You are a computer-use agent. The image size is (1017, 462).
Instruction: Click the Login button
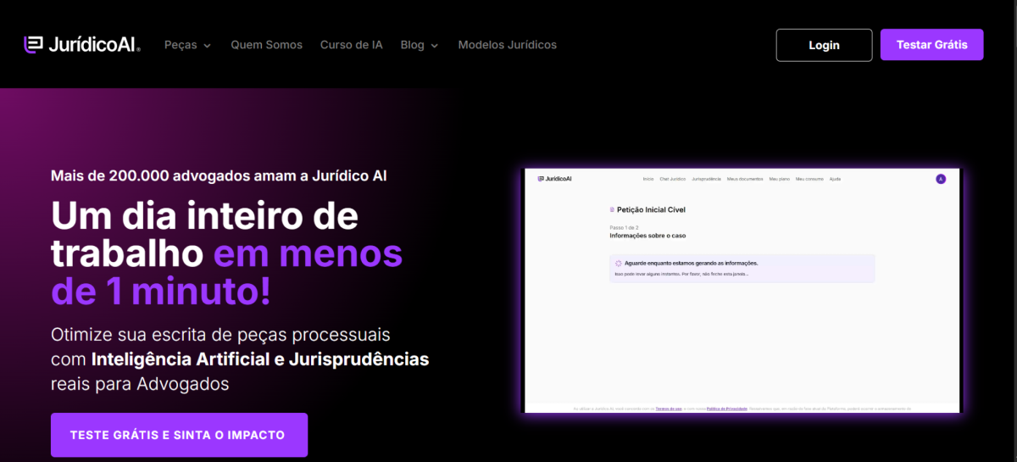tap(824, 45)
